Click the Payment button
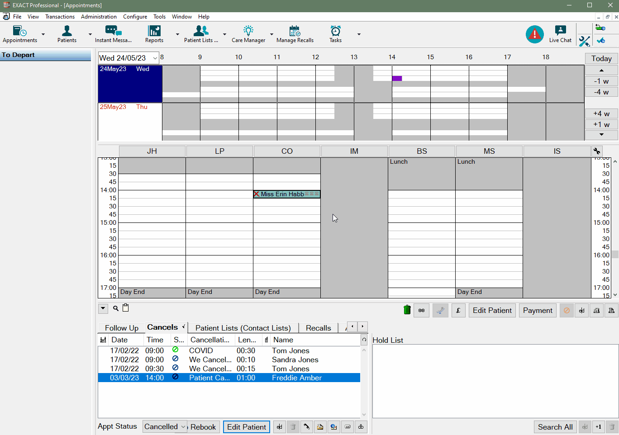 537,311
